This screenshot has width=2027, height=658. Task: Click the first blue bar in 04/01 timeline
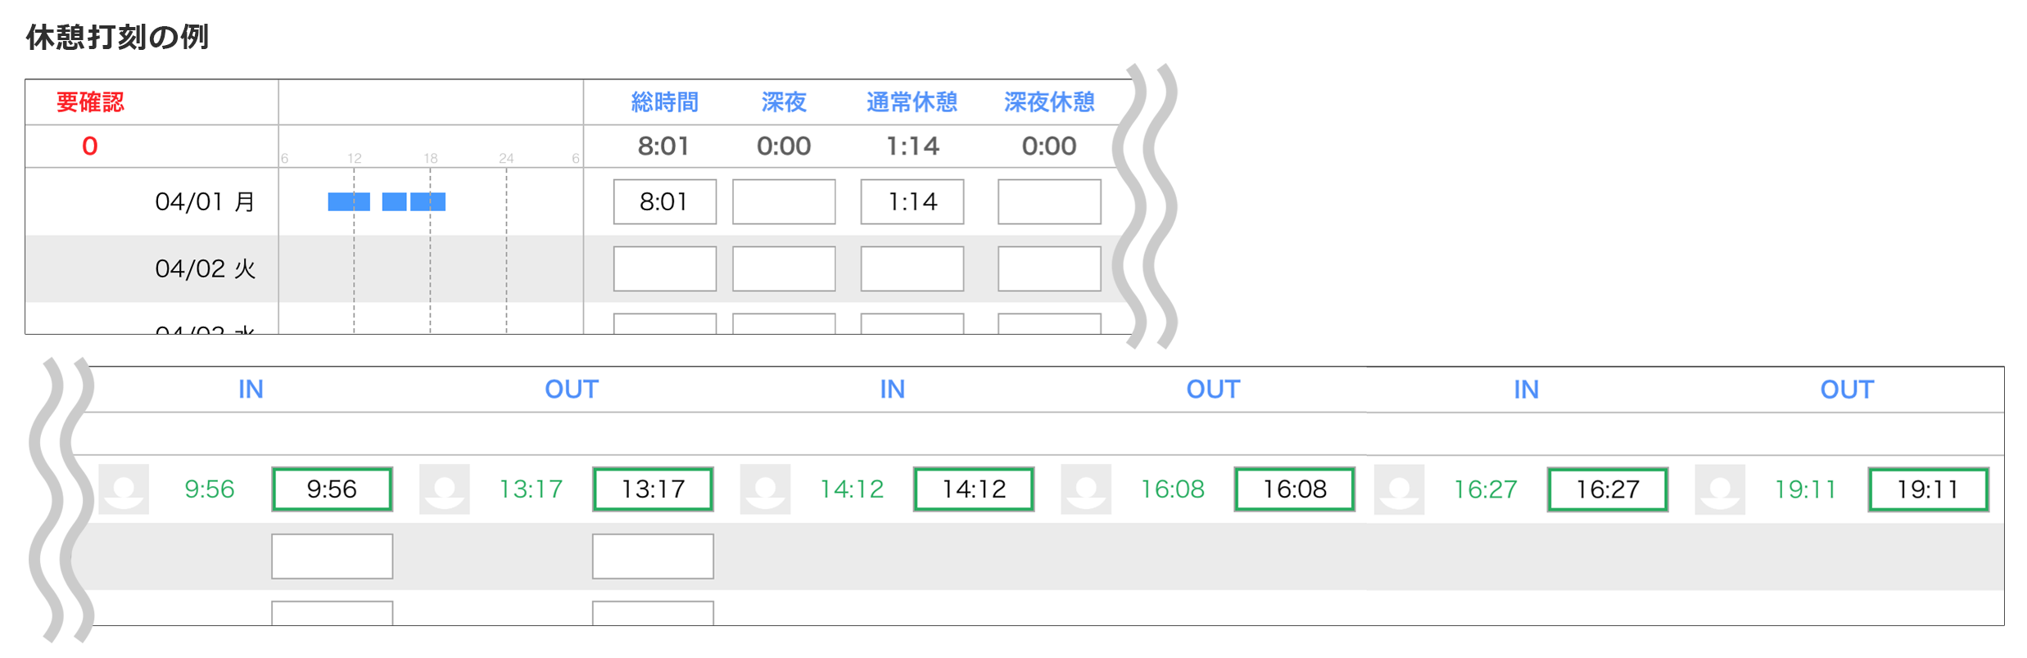(x=348, y=201)
